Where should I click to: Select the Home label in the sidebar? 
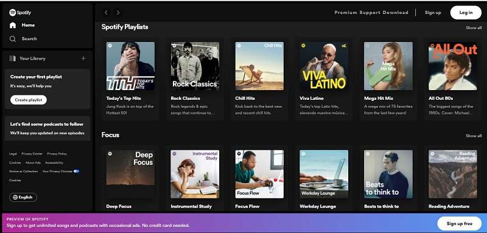28,25
